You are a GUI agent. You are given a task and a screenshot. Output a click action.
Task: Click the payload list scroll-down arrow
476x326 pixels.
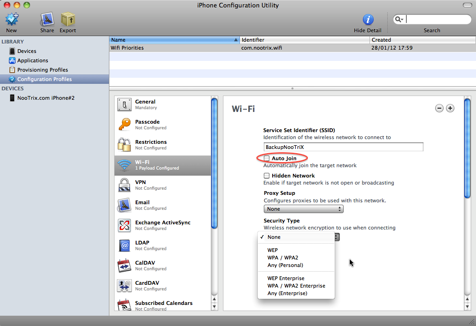(x=215, y=306)
